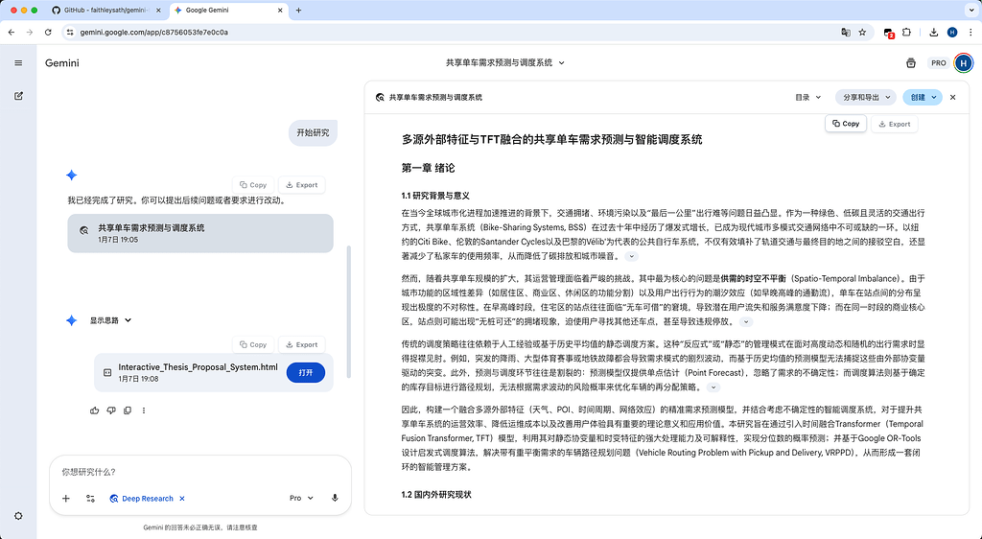Open the Pro model selector dropdown

301,499
